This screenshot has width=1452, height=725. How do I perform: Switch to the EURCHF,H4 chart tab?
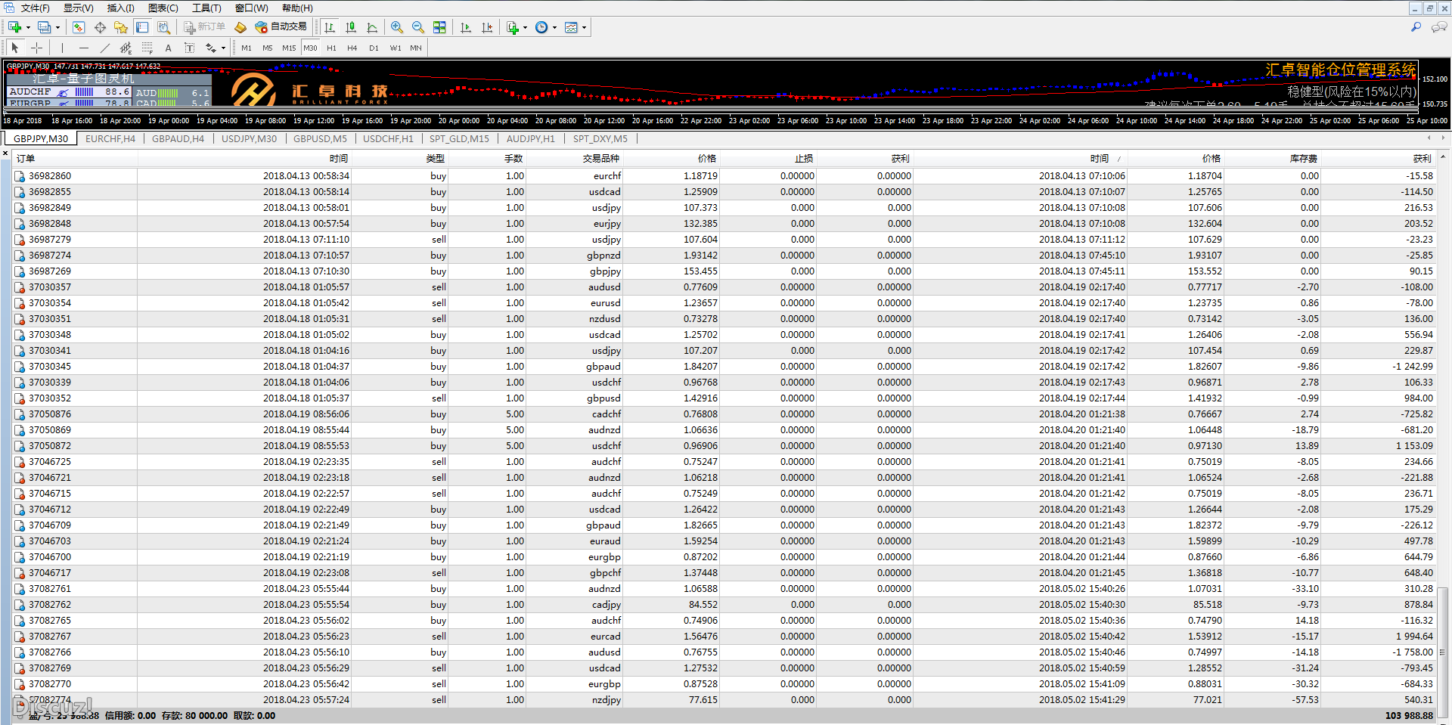pos(110,139)
